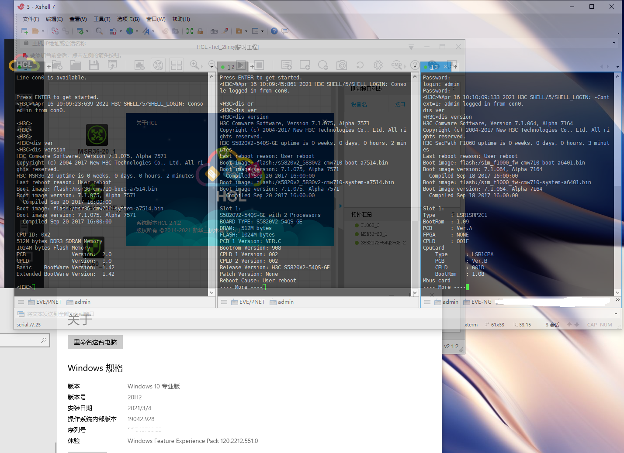The height and width of the screenshot is (453, 624).
Task: Switch to session tab '1 3'
Action: coord(434,67)
